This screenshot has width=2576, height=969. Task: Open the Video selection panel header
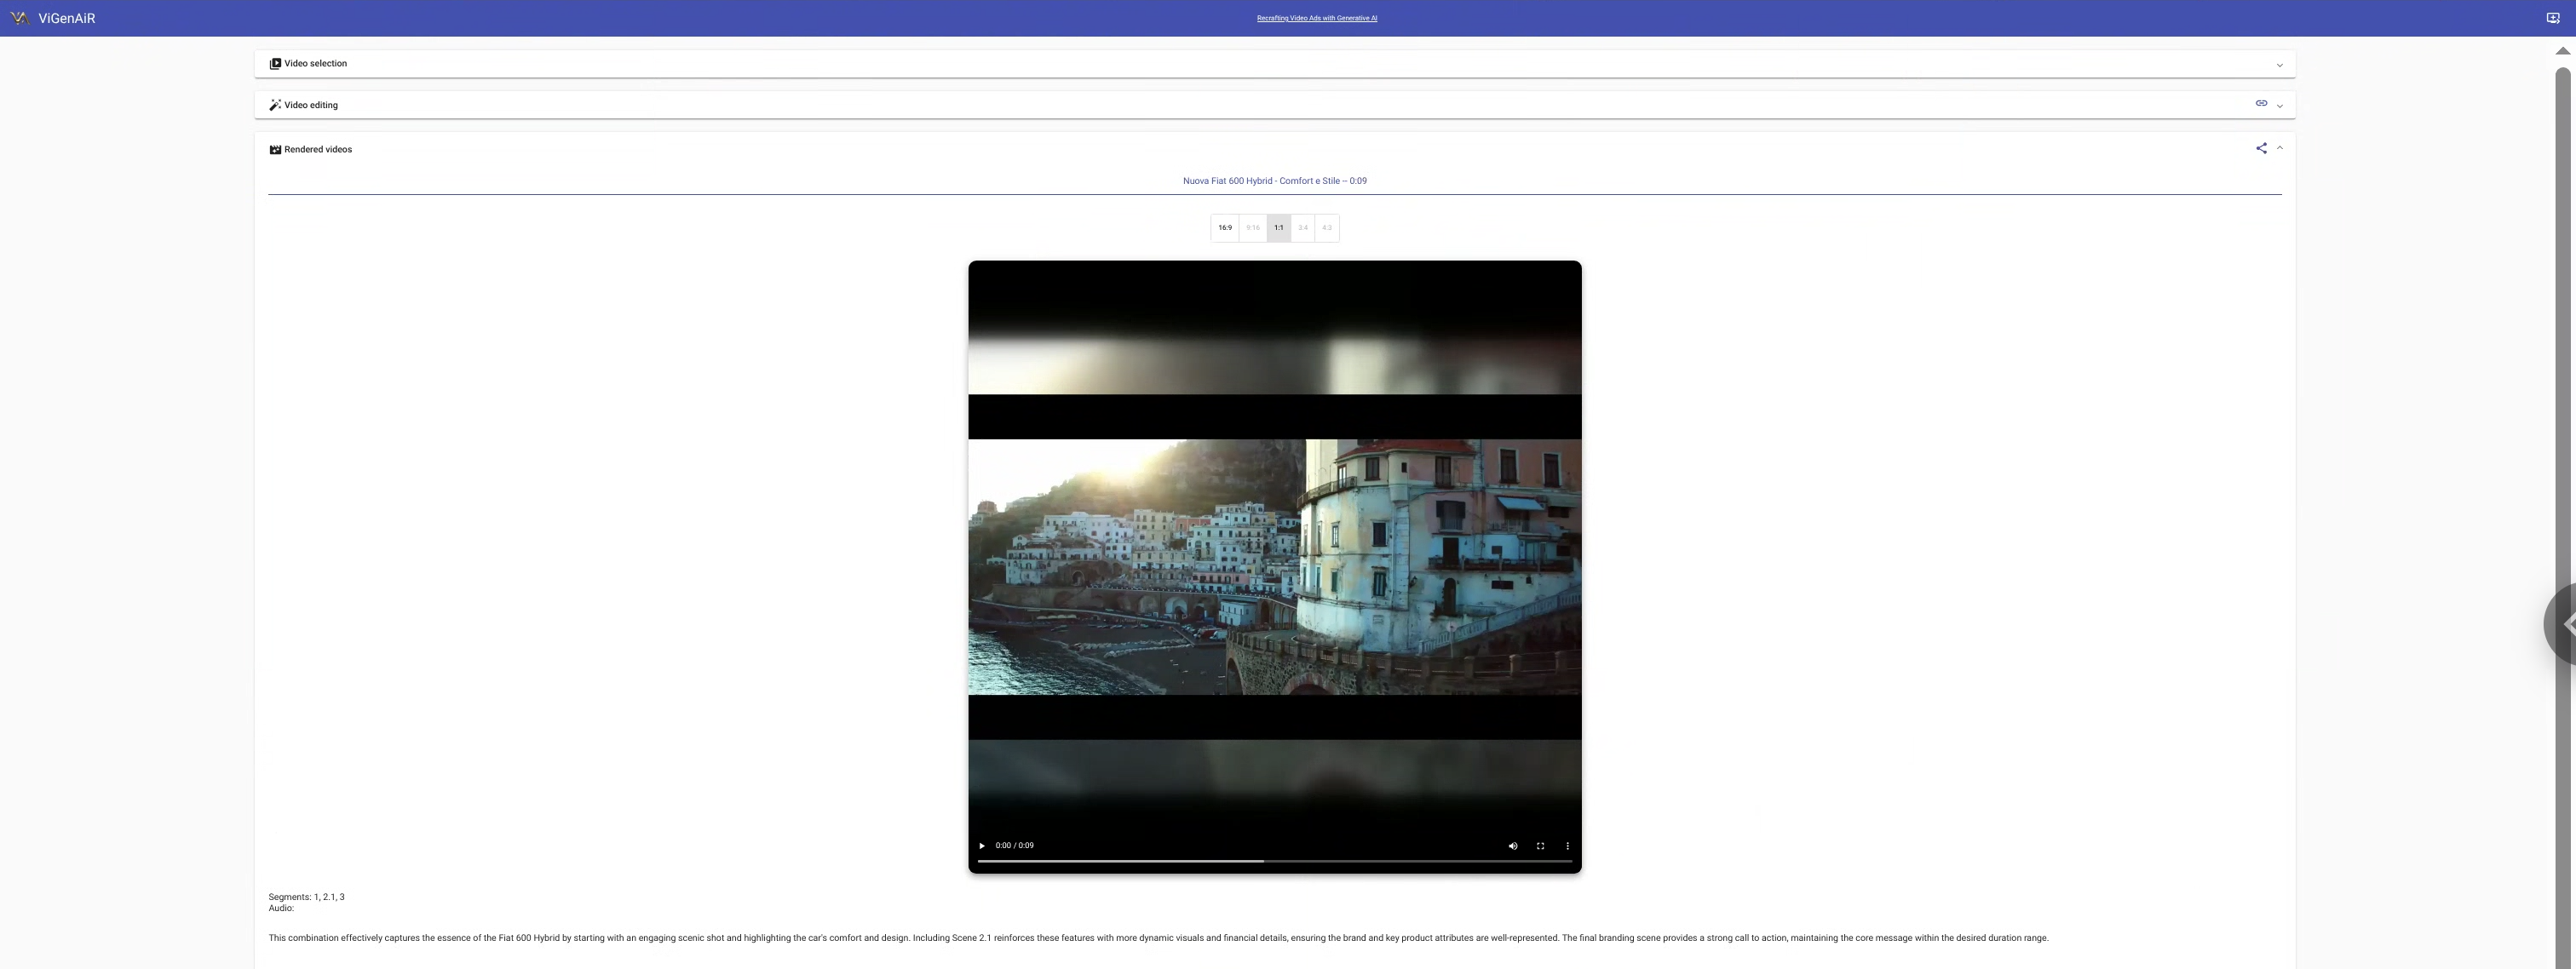click(1274, 64)
